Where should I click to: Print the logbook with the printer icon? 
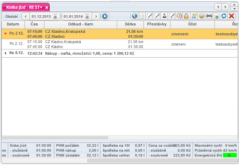pyautogui.click(x=209, y=16)
